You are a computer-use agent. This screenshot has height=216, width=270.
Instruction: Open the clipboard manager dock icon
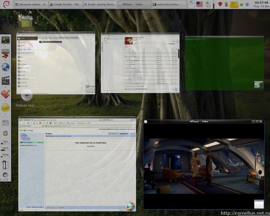(6, 133)
